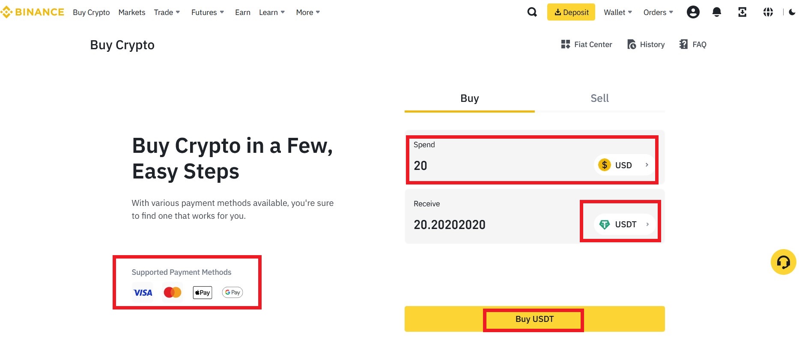Click the Binance logo
The width and height of the screenshot is (799, 351).
click(x=32, y=12)
